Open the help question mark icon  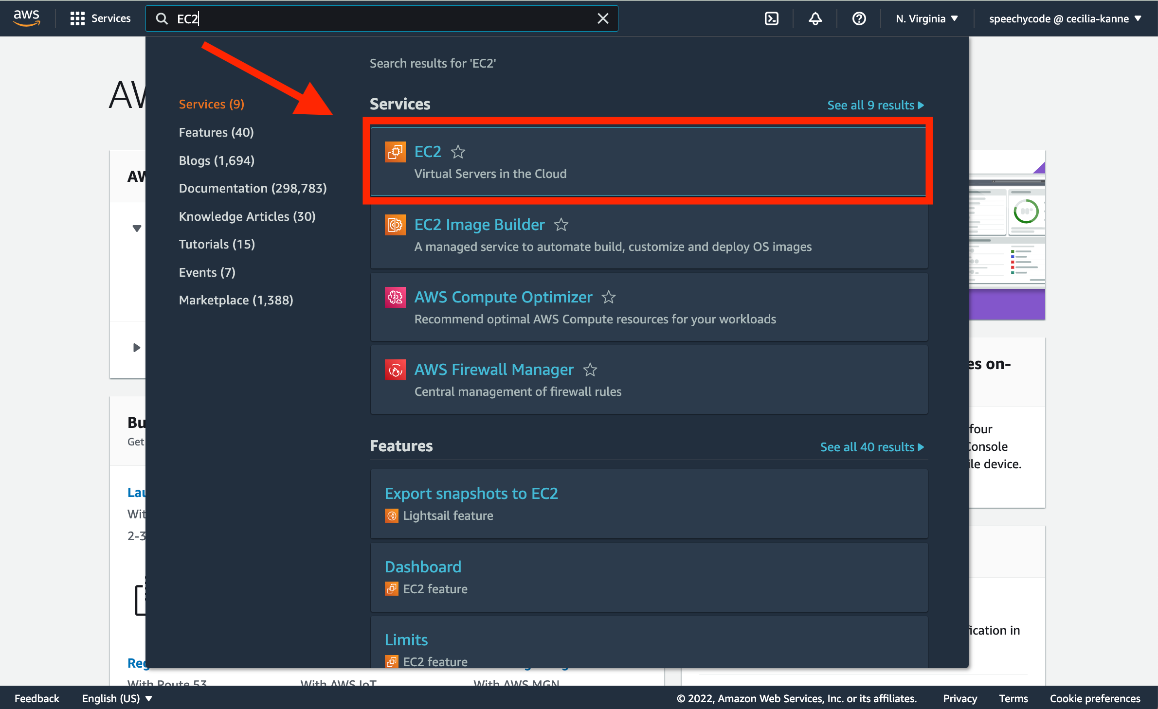pos(859,18)
